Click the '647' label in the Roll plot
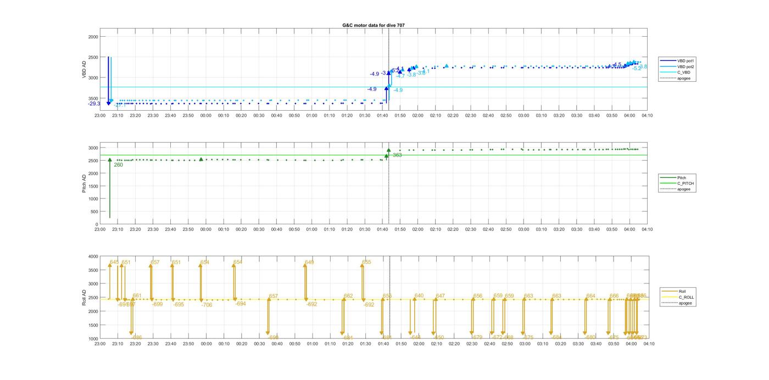This screenshot has height=380, width=769. [x=441, y=296]
